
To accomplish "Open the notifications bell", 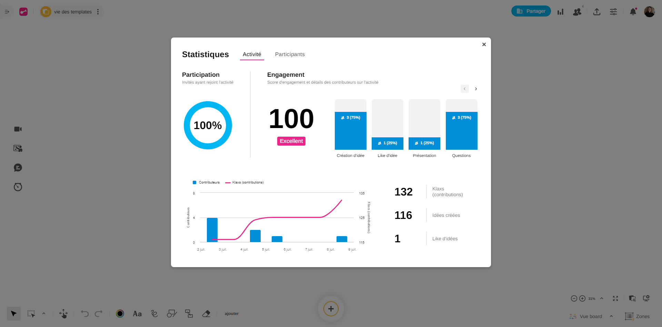I will coord(633,12).
